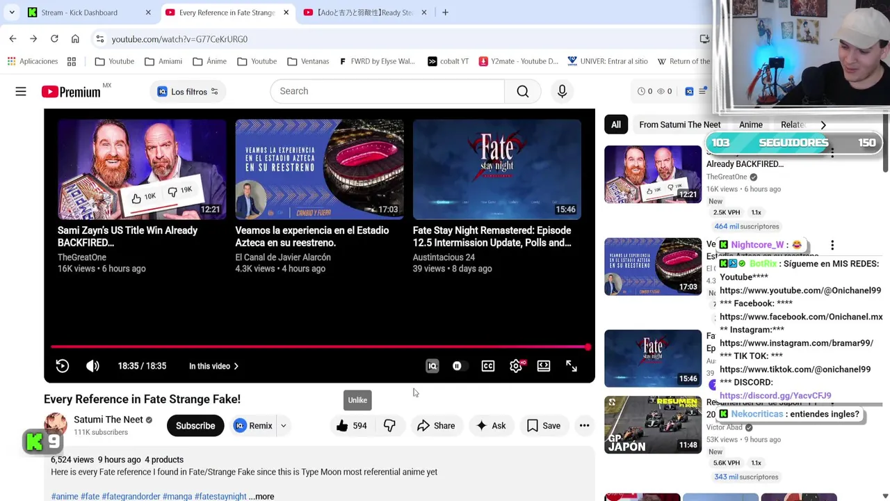Go to YouTube Premium home logo
Image resolution: width=890 pixels, height=501 pixels.
pos(71,92)
